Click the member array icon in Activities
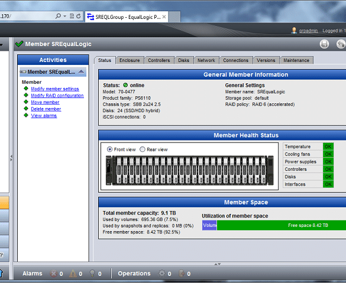This screenshot has width=346, height=283. click(x=23, y=72)
